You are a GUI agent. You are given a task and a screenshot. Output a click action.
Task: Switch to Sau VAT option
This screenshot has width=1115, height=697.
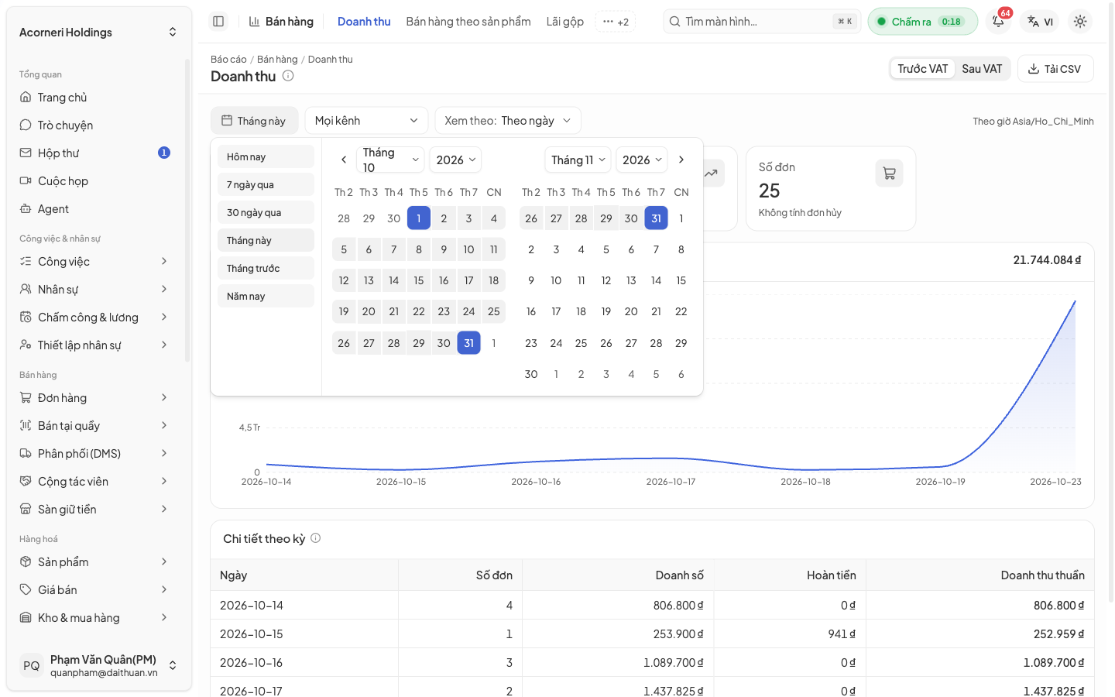(982, 69)
